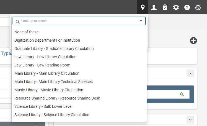The image size is (207, 126).
Task: Open the tasks clipboard icon
Action: coord(165,7)
